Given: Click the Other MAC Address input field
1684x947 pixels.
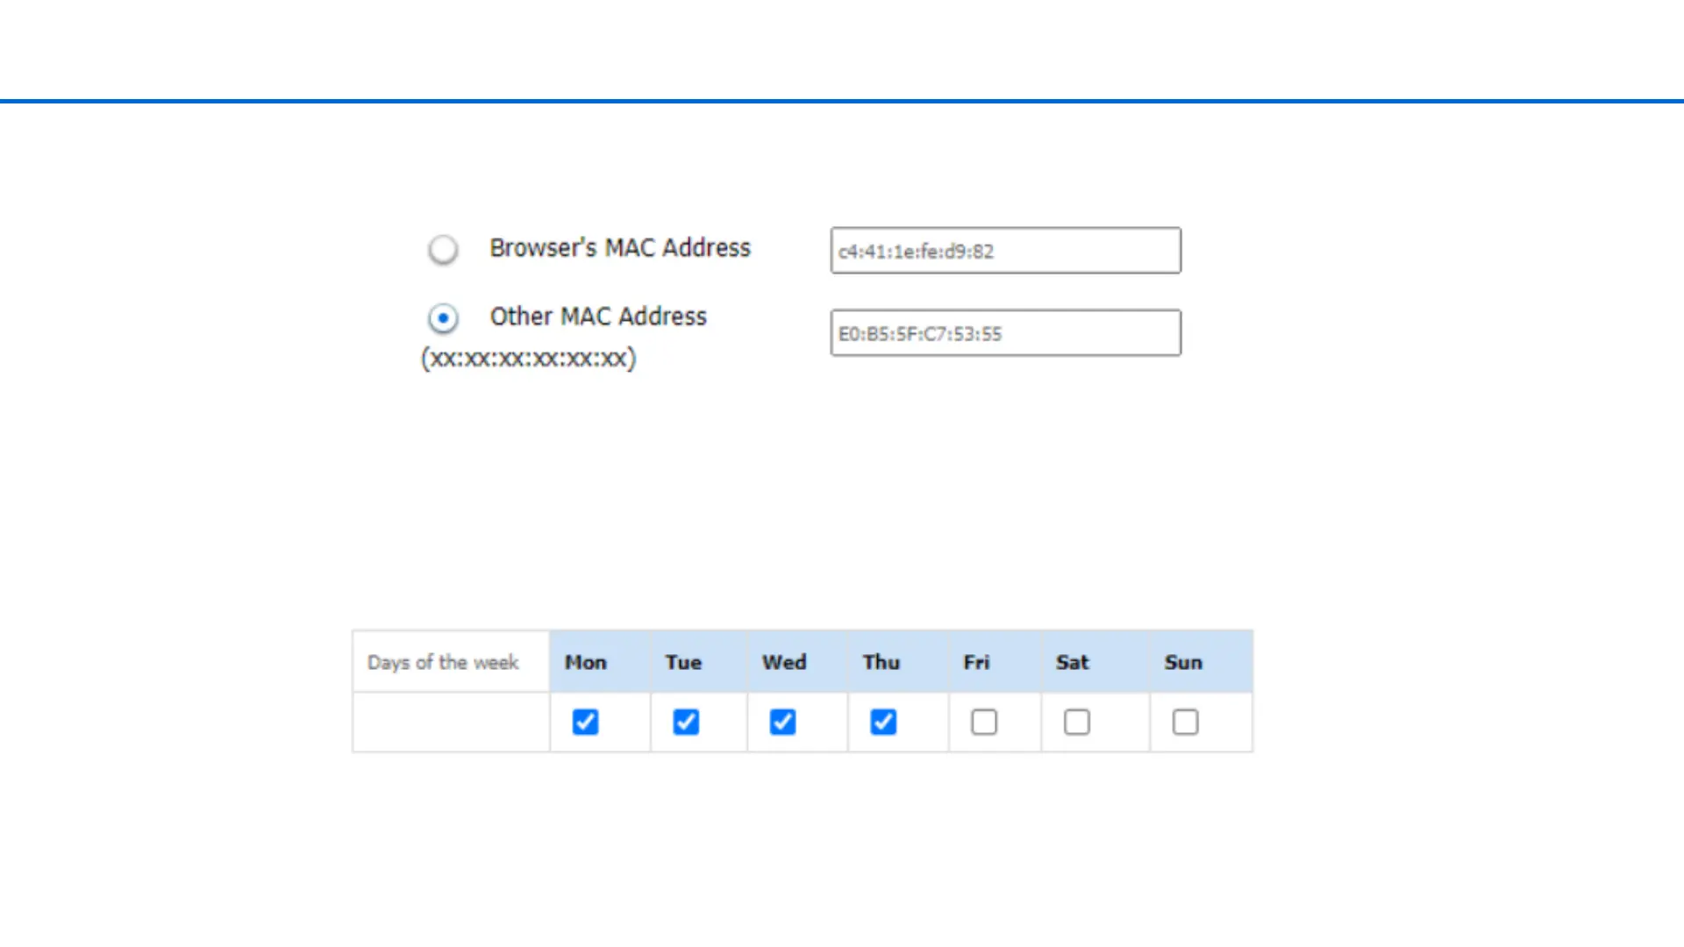Looking at the screenshot, I should [1005, 333].
